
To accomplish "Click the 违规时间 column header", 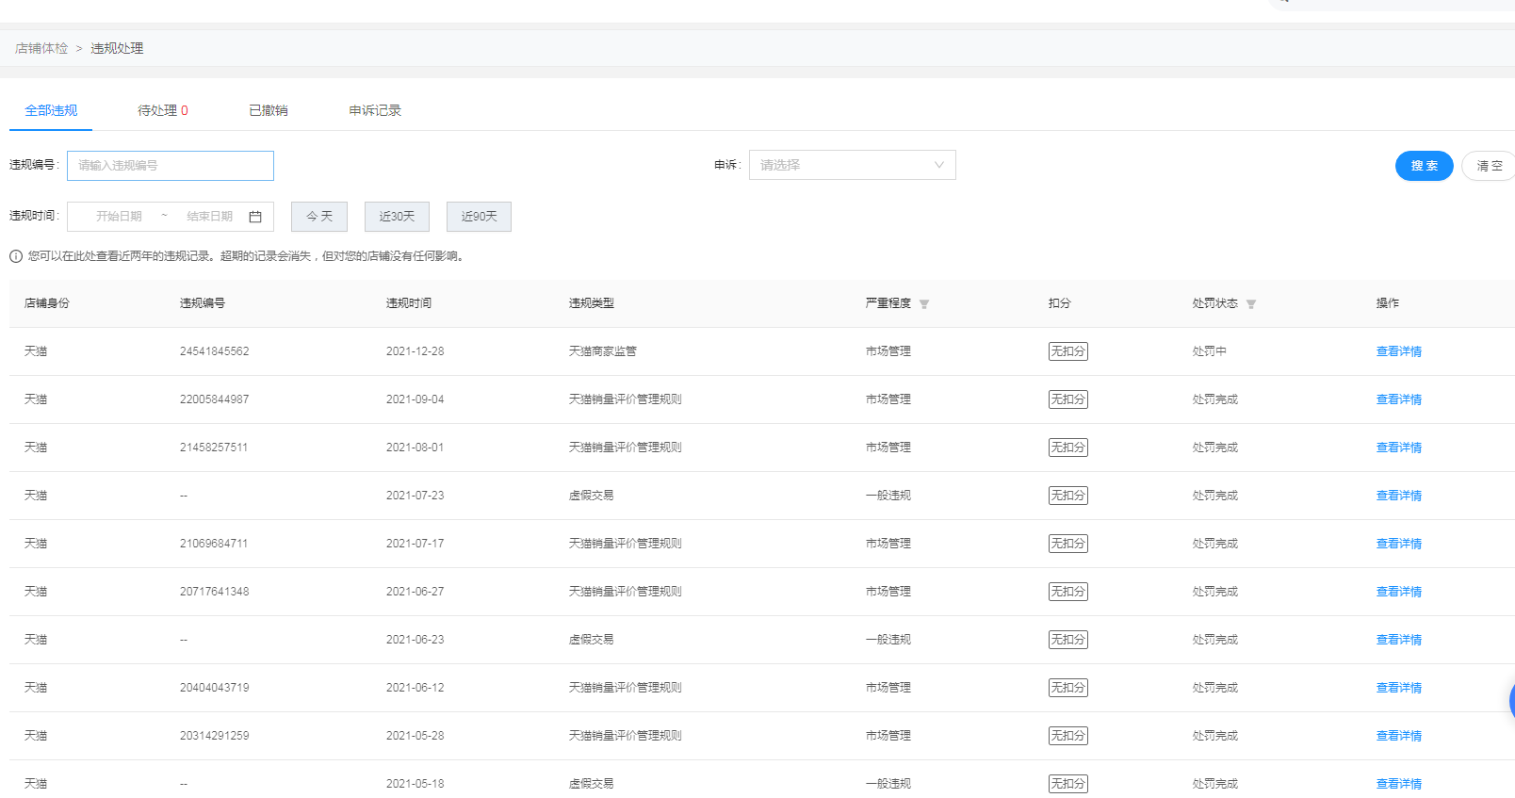I will pyautogui.click(x=409, y=303).
